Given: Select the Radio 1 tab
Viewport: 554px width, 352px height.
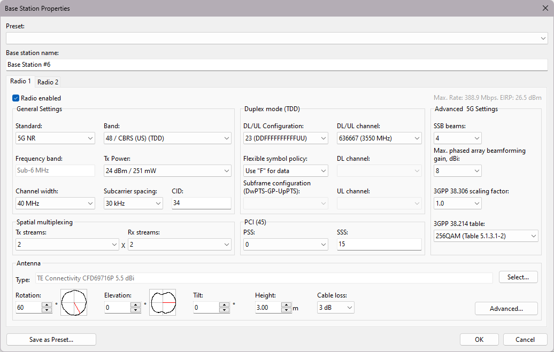Looking at the screenshot, I should point(20,81).
